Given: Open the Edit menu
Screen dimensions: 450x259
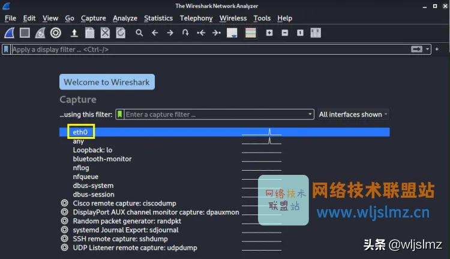Looking at the screenshot, I should coord(29,18).
